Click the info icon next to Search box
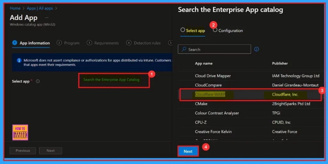The width and height of the screenshot is (328, 164). point(257,49)
